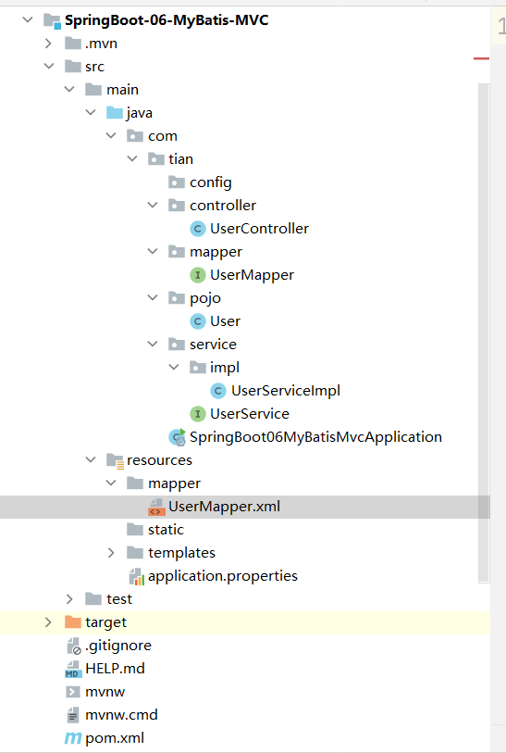This screenshot has width=506, height=753.
Task: Click the HELP.md markdown icon
Action: tap(73, 669)
